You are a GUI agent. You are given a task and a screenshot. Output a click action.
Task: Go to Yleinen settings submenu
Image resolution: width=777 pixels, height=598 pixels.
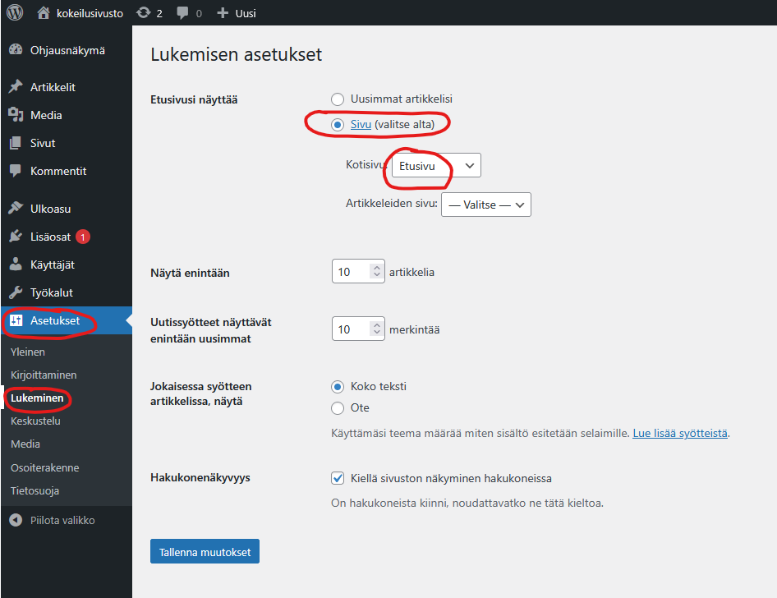pos(28,352)
